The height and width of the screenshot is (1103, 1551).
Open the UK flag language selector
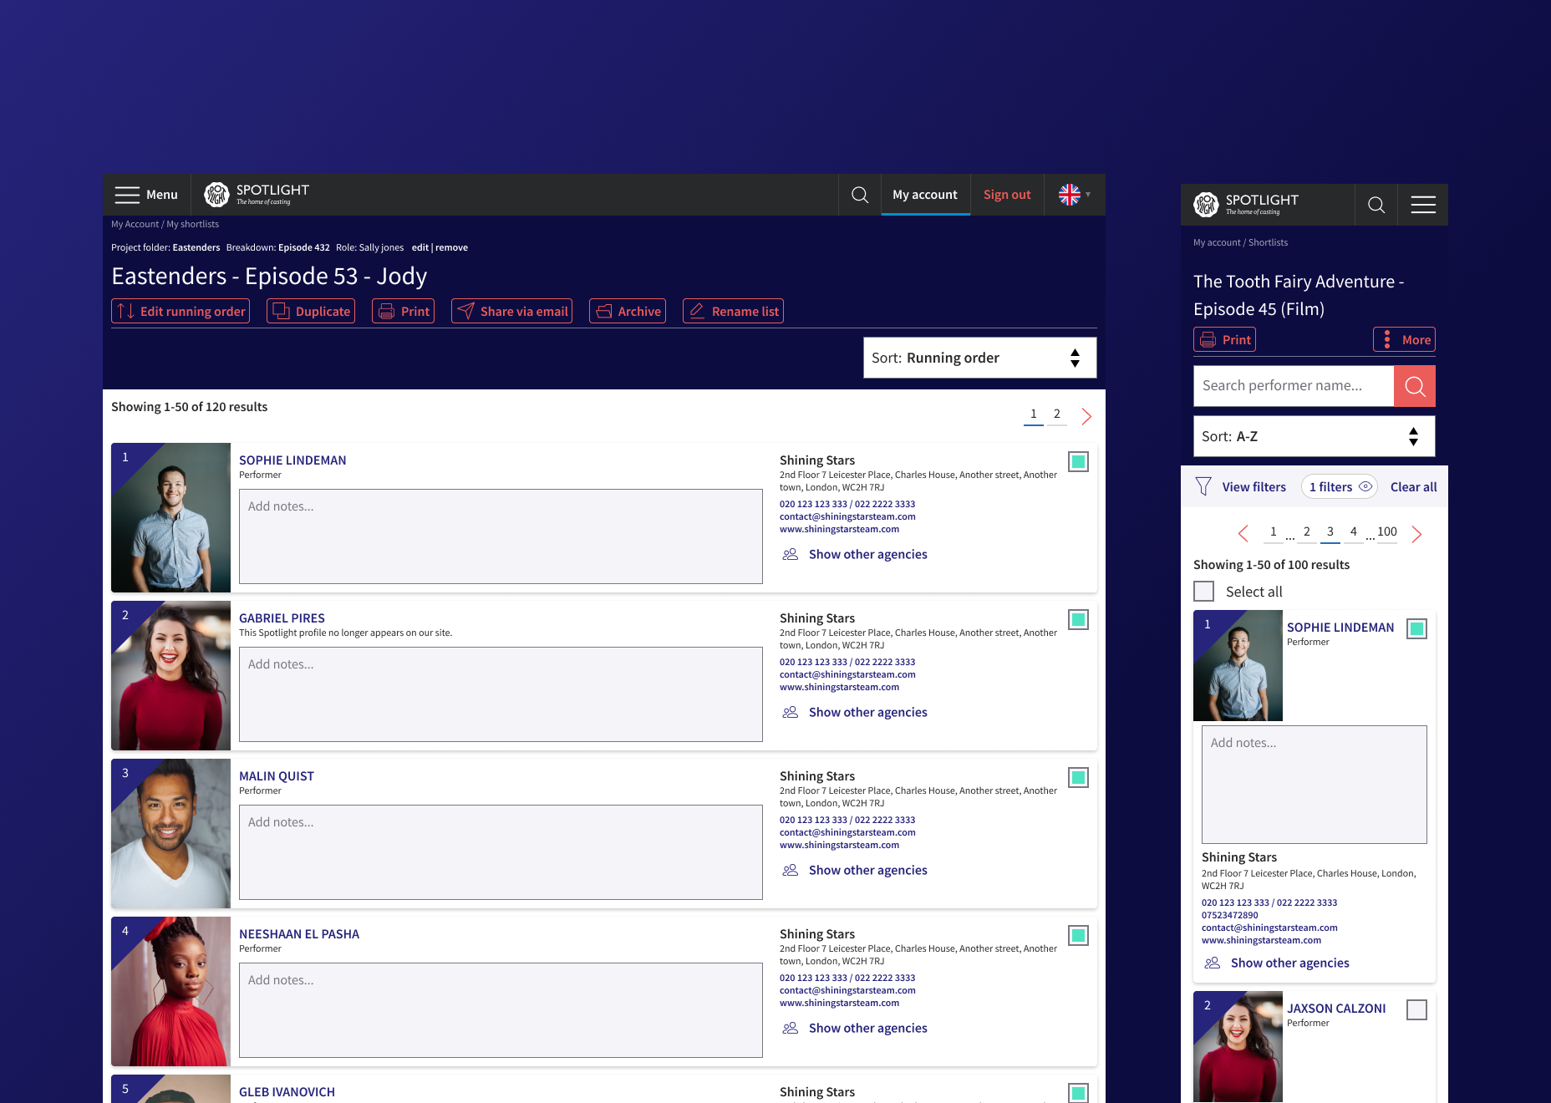(1075, 195)
